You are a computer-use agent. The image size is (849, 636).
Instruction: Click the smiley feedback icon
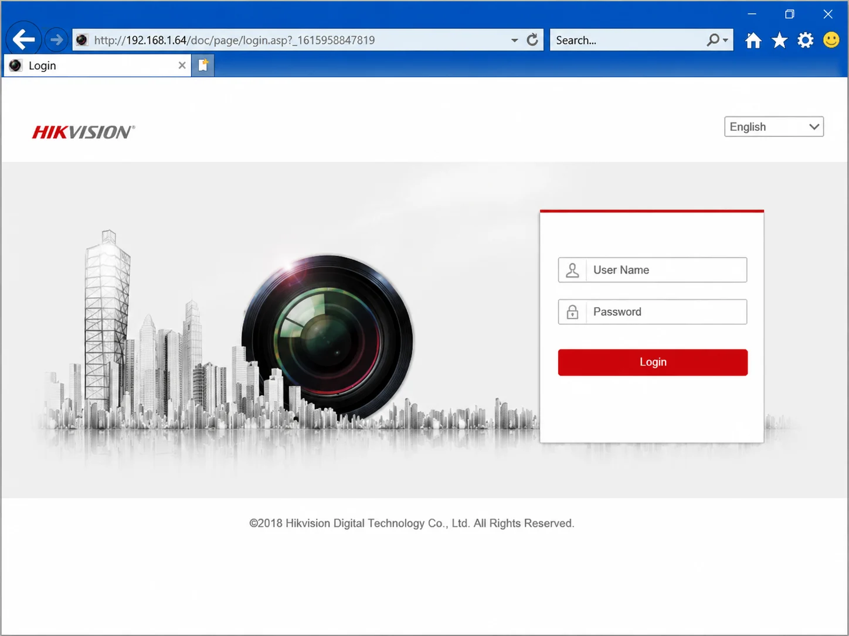tap(831, 40)
